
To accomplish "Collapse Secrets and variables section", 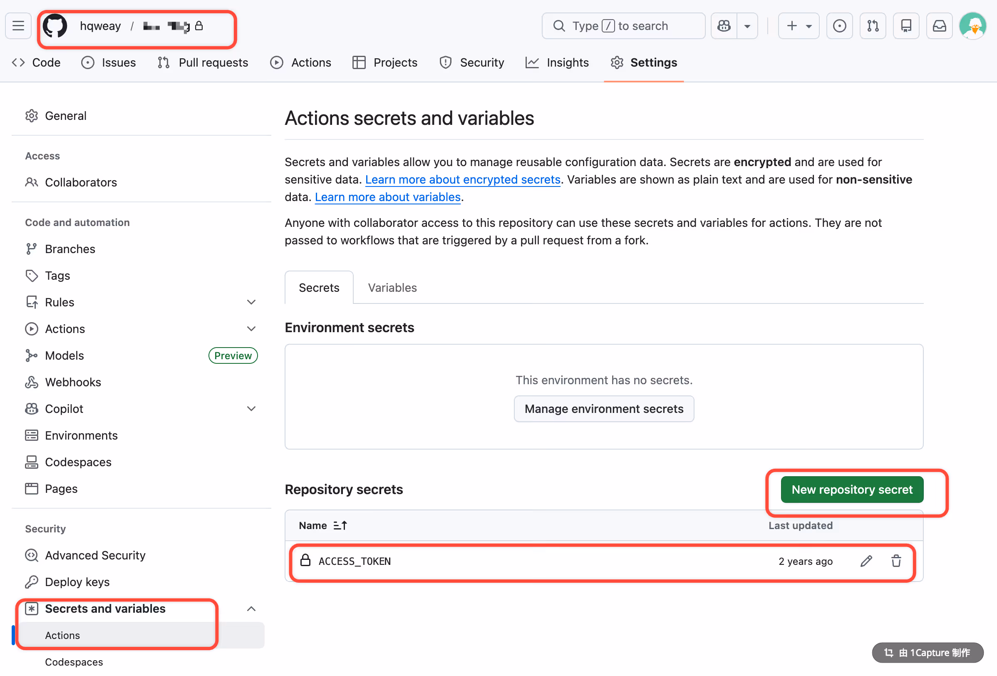I will point(251,609).
